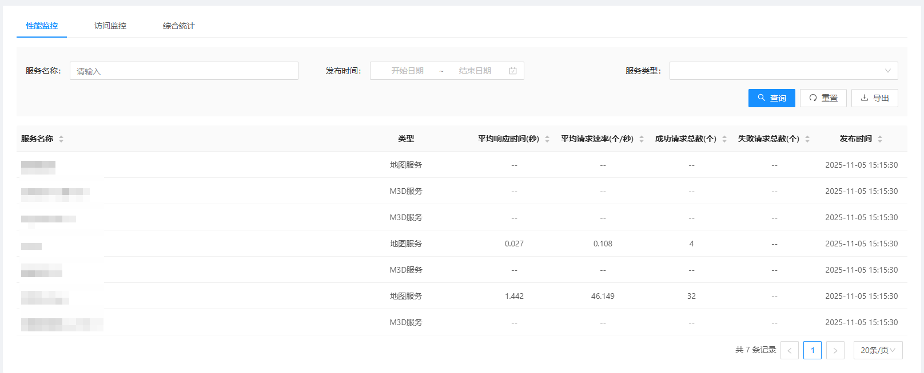Sort by 平均请求速率(个/秒) column arrows
The height and width of the screenshot is (373, 924).
[x=642, y=139]
